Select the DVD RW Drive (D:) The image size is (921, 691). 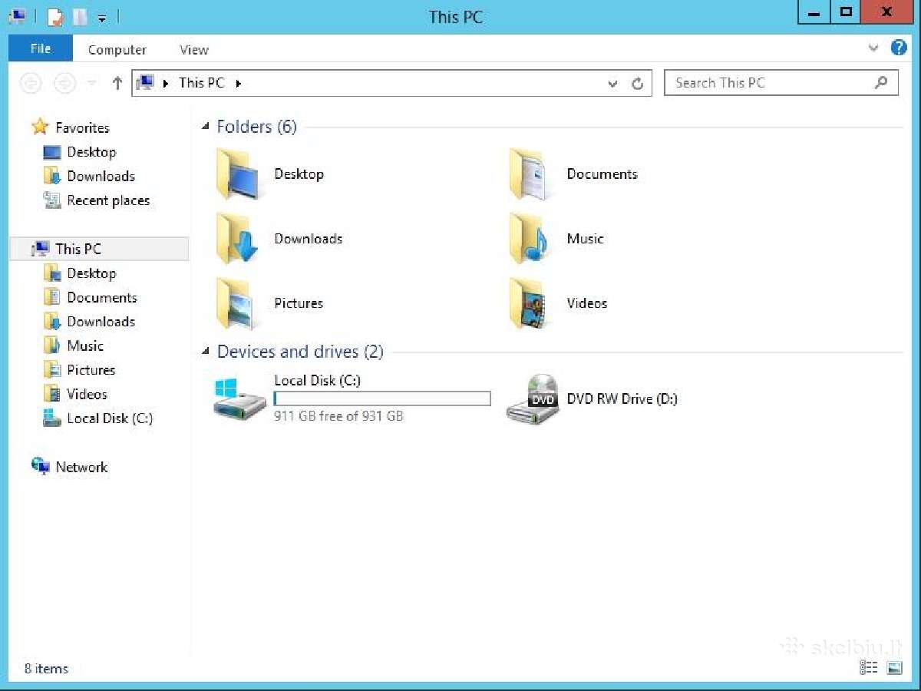[x=593, y=398]
